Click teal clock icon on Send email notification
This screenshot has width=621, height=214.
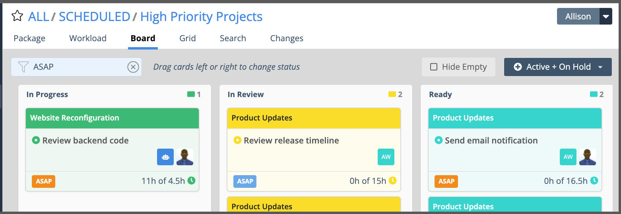(x=594, y=181)
